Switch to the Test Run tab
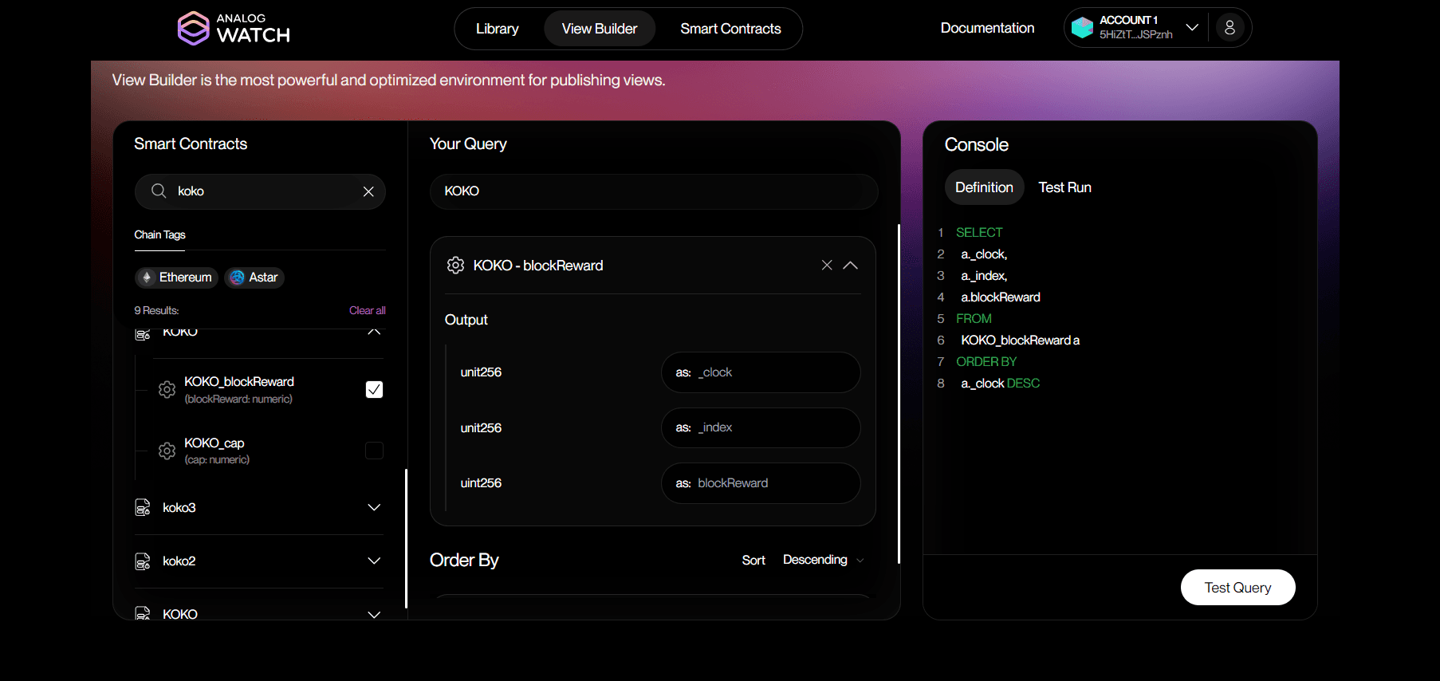Viewport: 1440px width, 681px height. [1064, 187]
